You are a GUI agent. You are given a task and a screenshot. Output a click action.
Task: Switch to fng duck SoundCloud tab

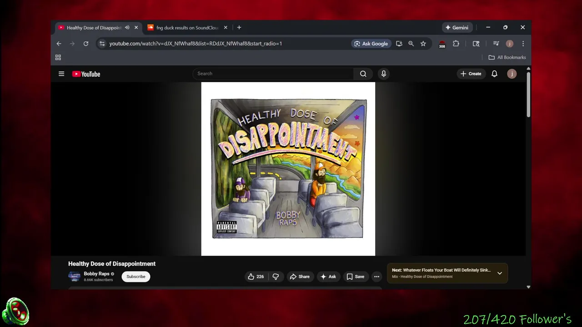click(x=187, y=28)
